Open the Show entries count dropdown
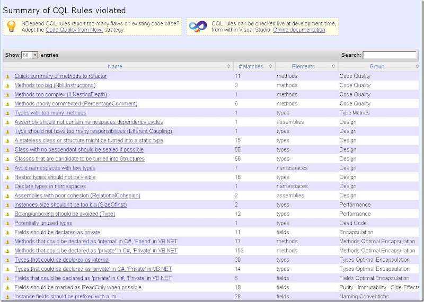This screenshot has height=302, width=424. tap(30, 55)
